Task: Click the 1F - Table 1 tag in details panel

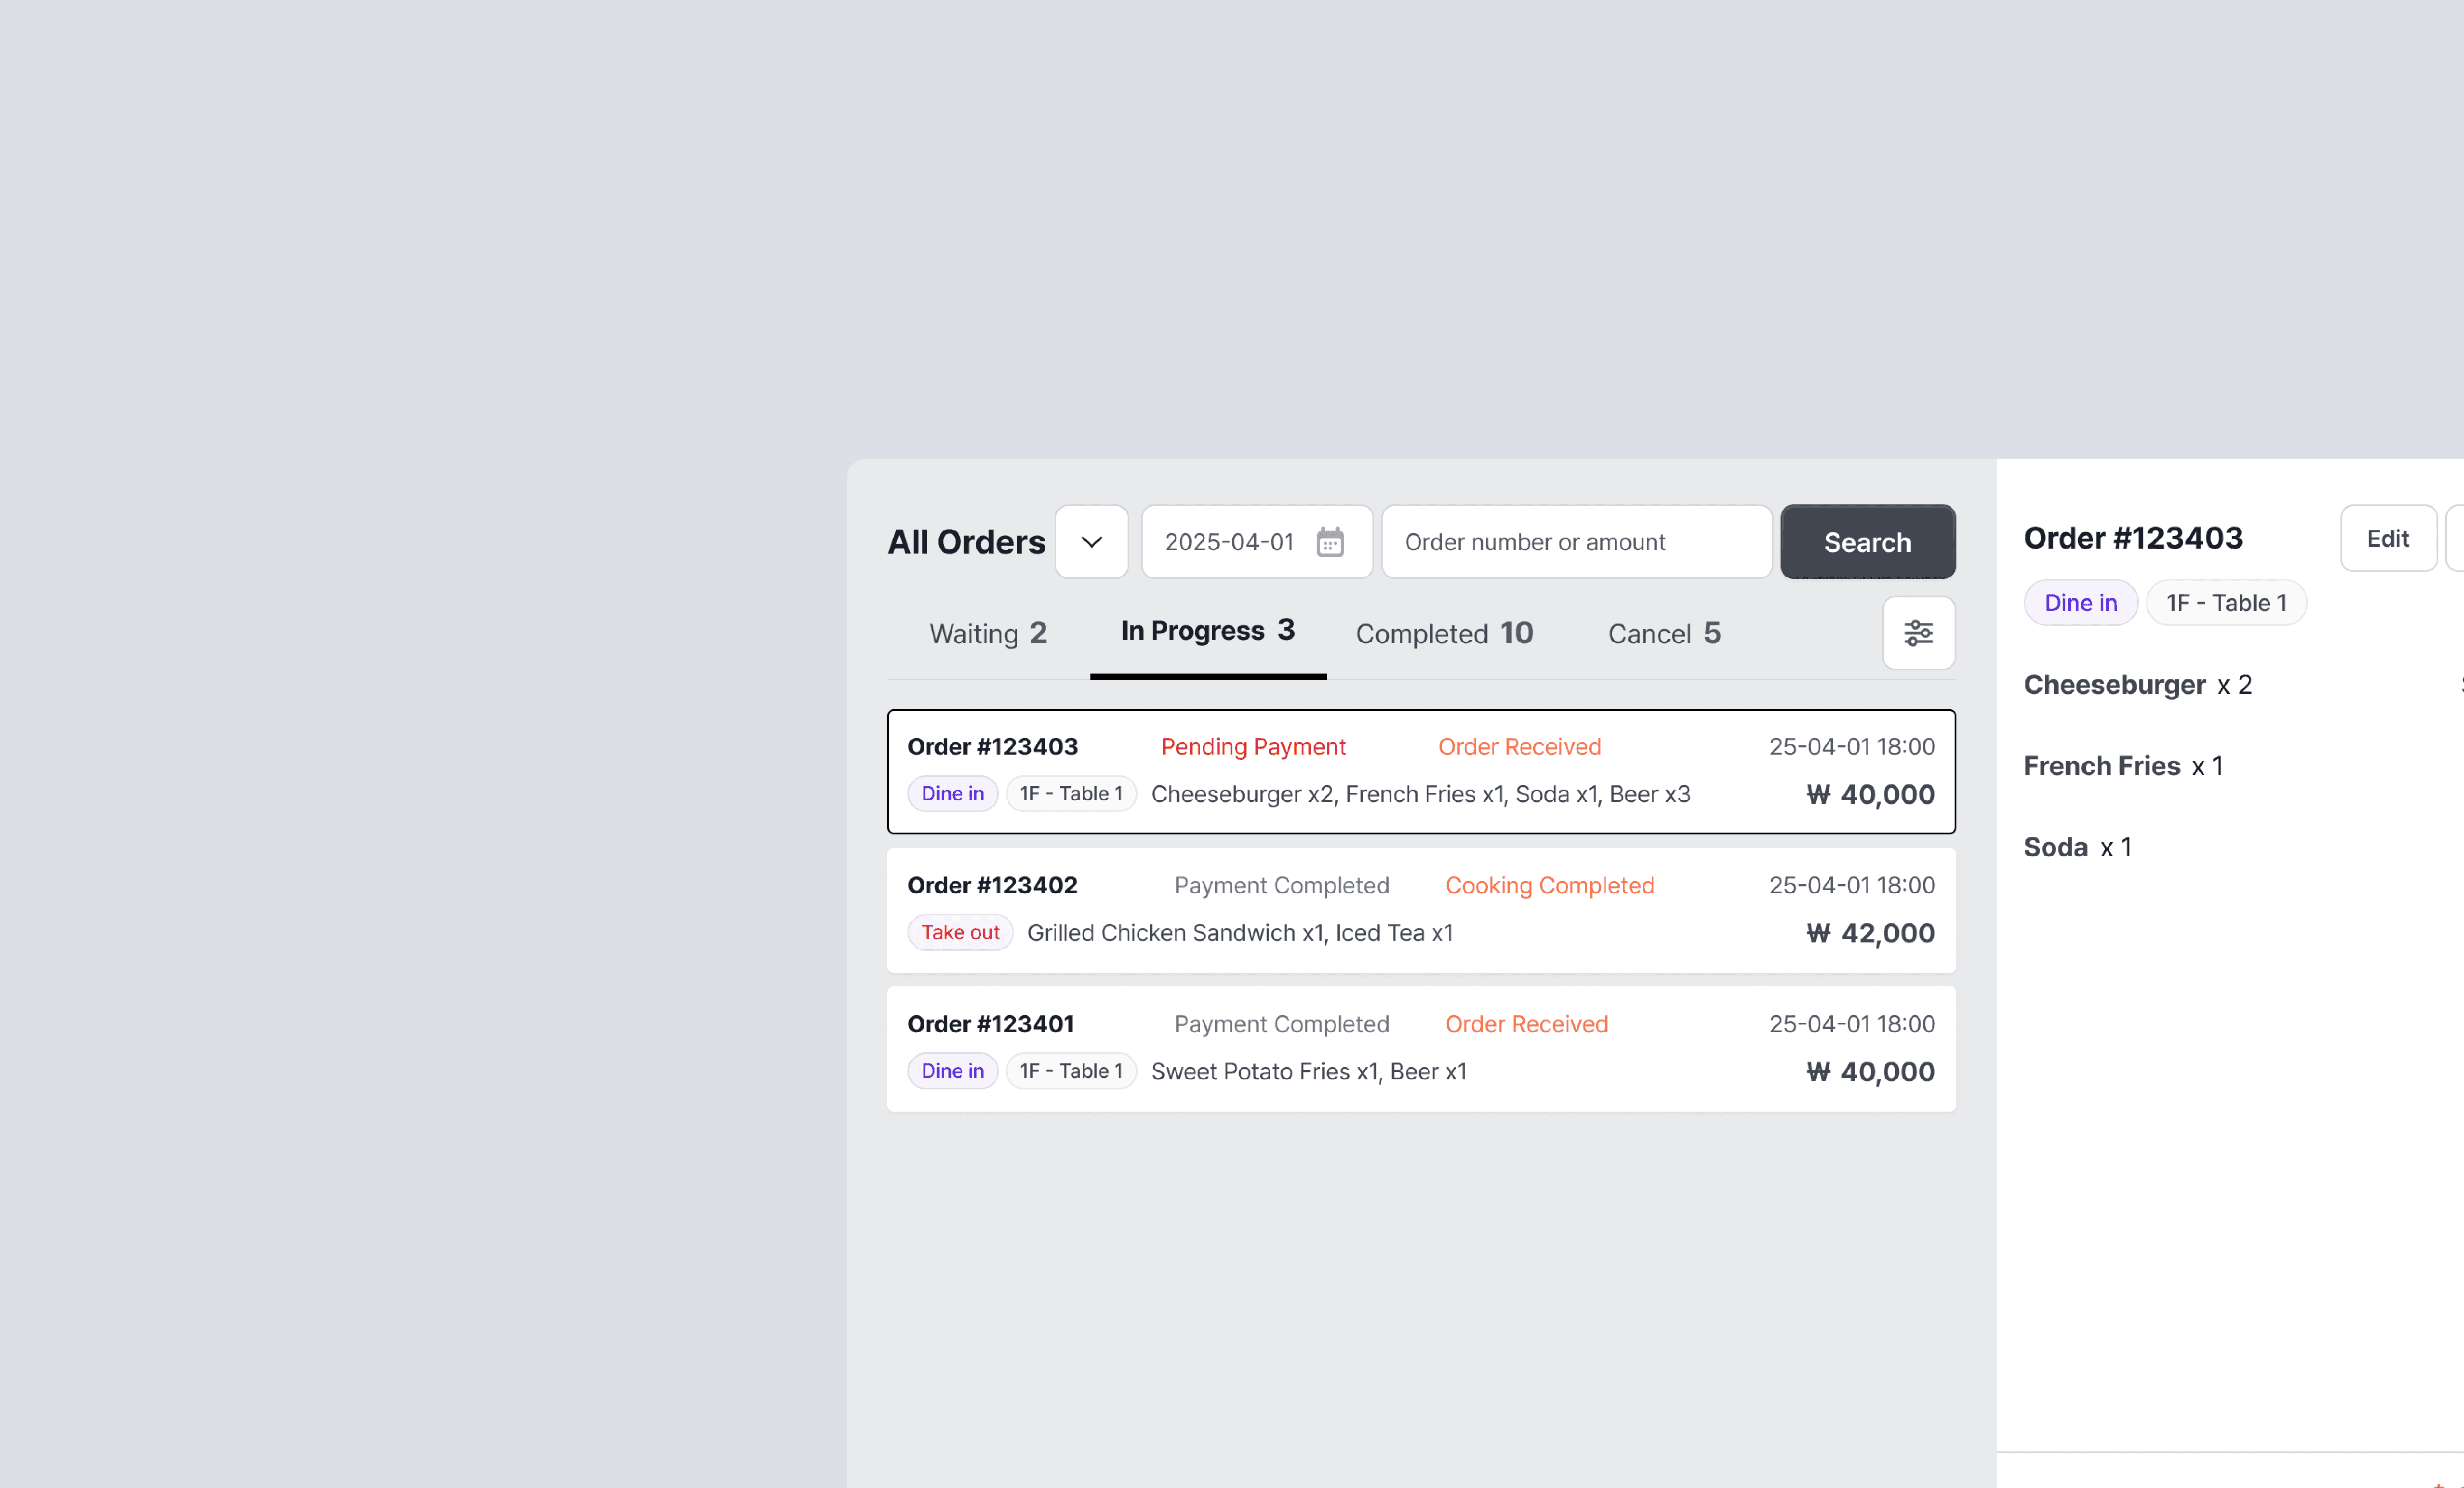Action: click(x=2226, y=603)
